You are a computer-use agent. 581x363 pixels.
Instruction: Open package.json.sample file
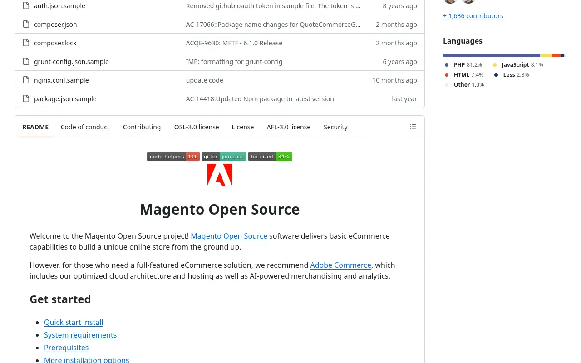pos(65,99)
